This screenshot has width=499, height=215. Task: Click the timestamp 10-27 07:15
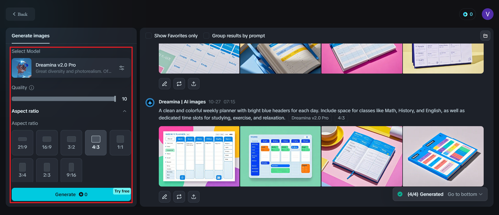pos(222,102)
